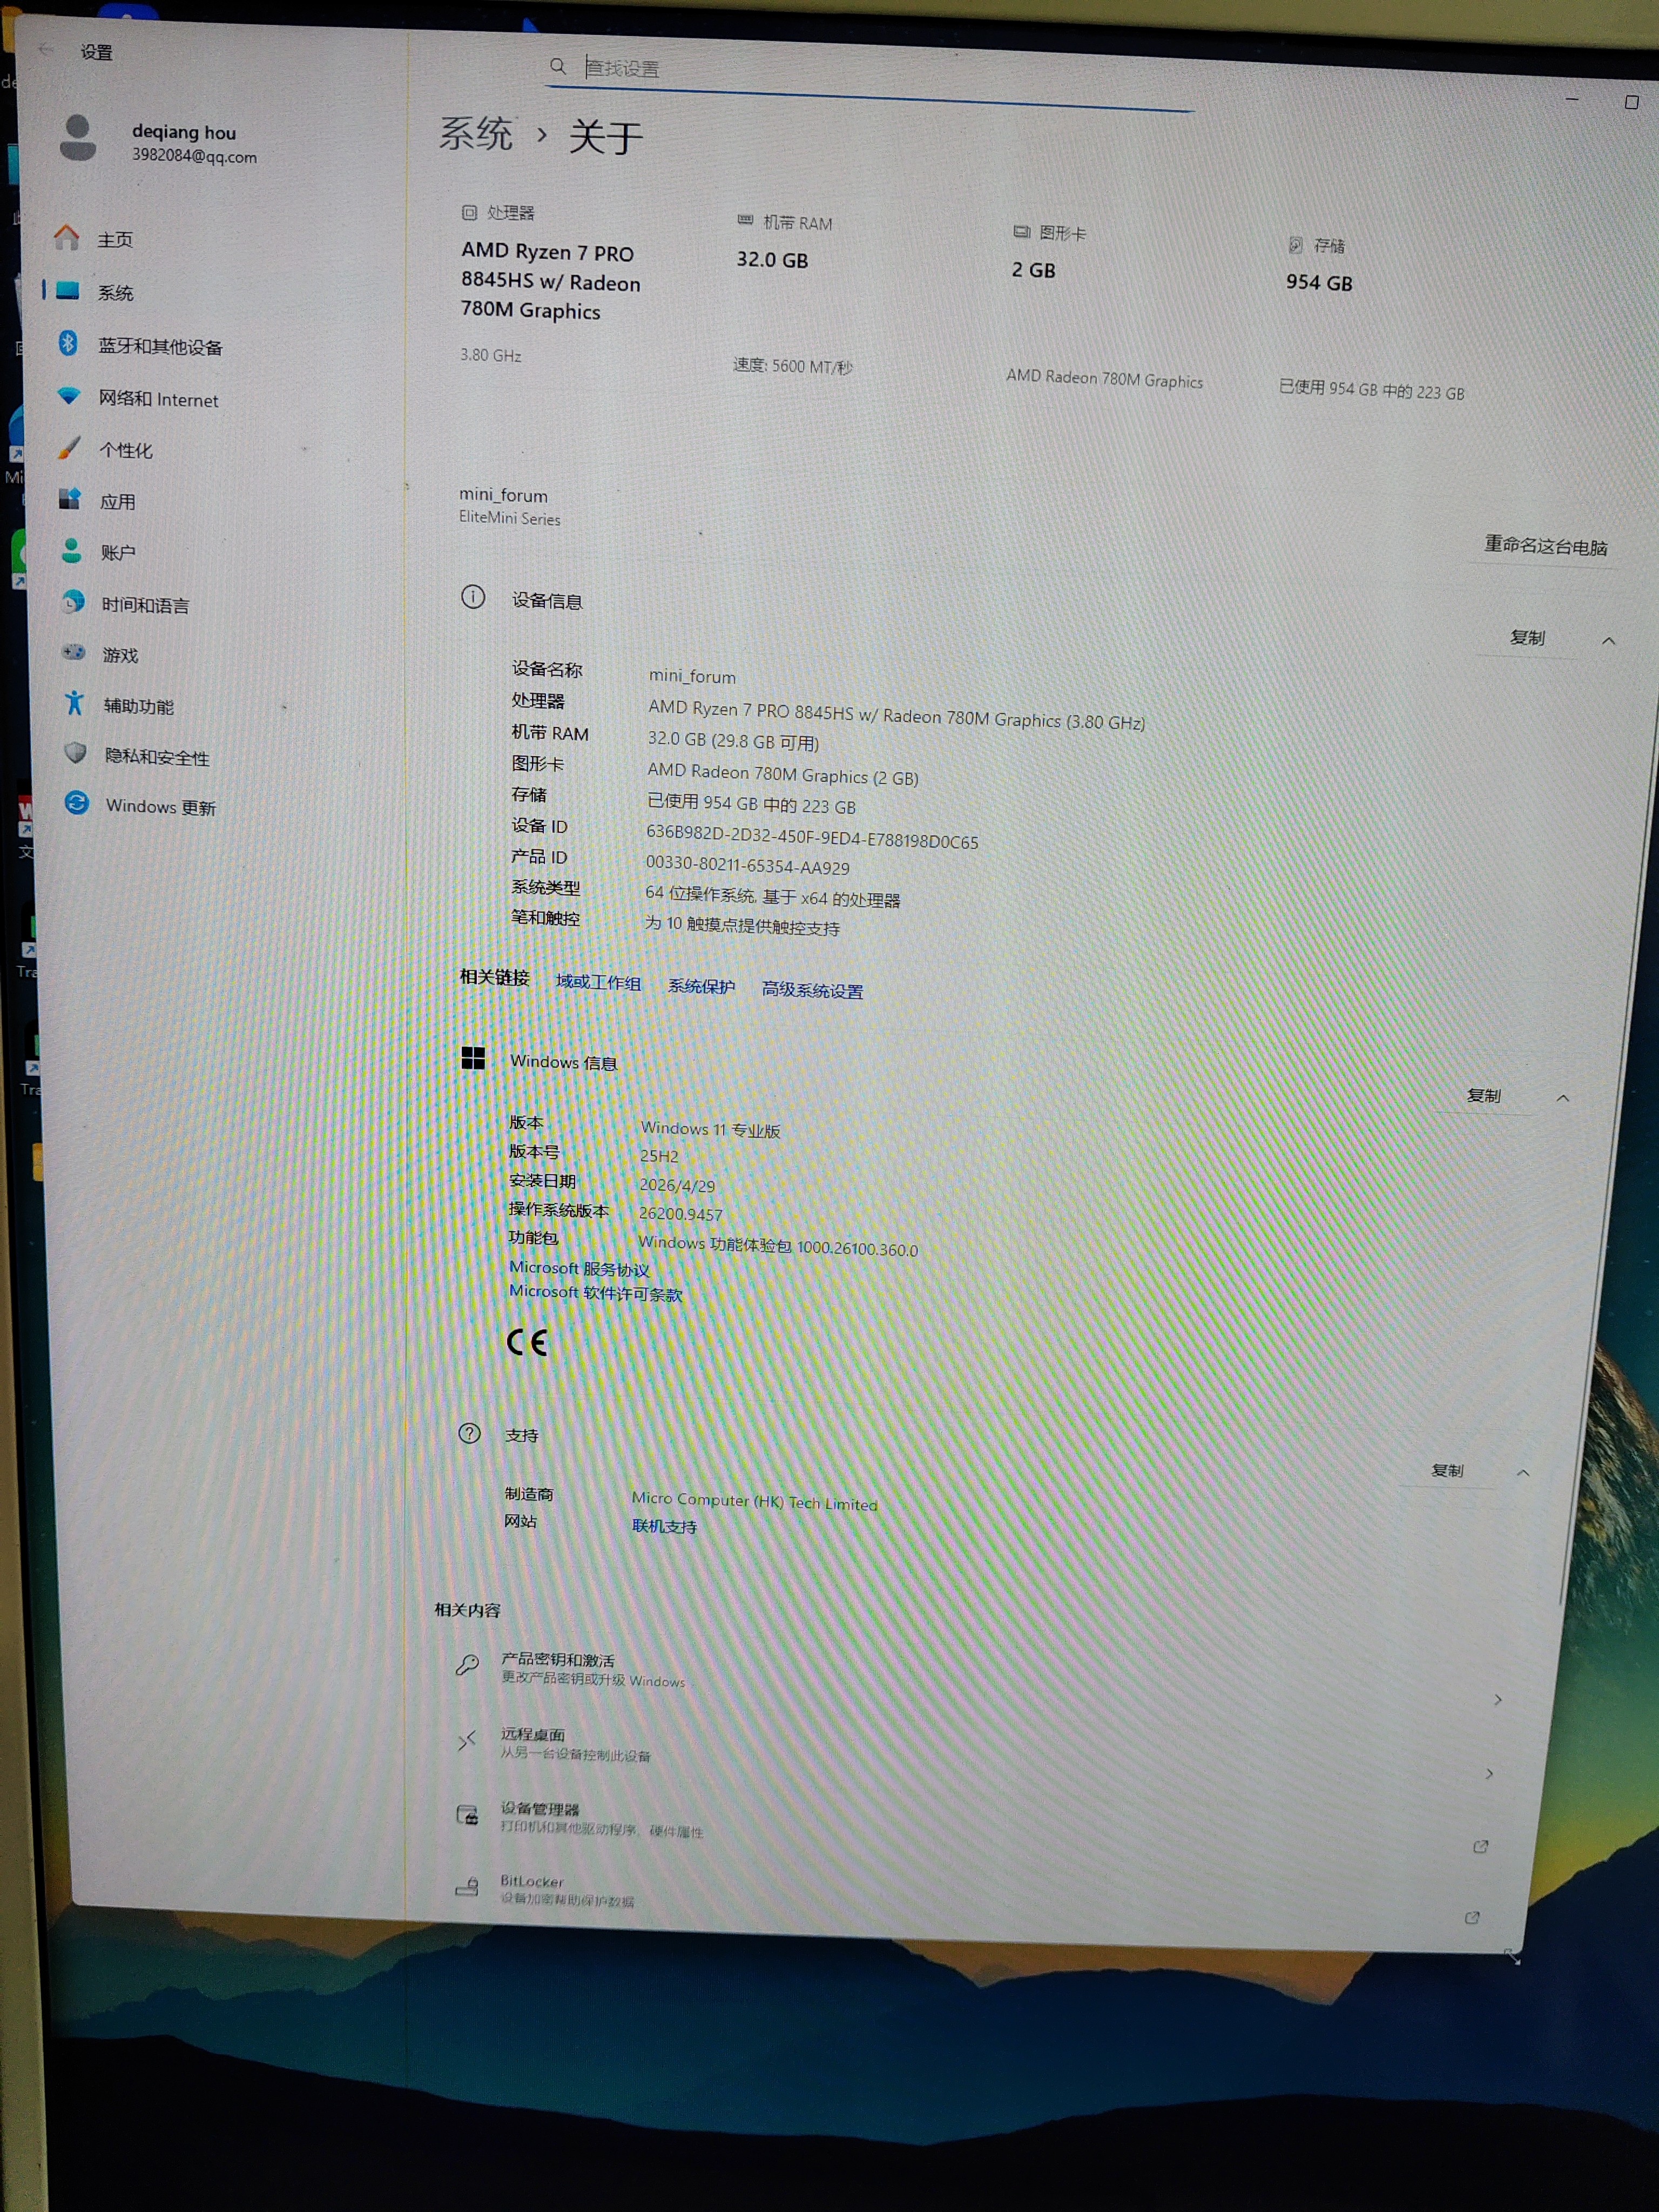Click the 隐私和安全性 shield icon
The image size is (1659, 2212).
click(75, 753)
